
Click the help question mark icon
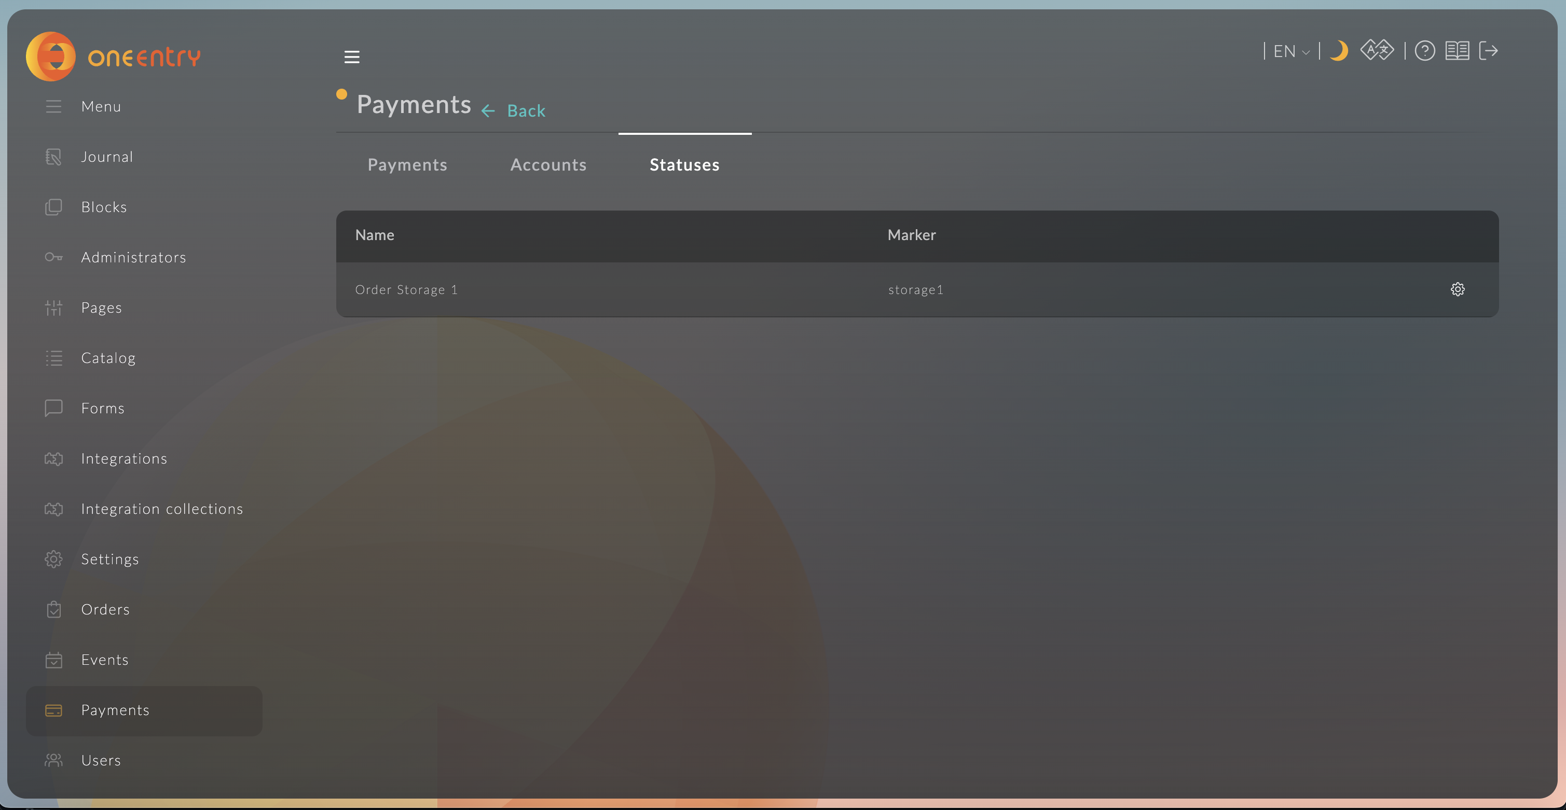[x=1424, y=51]
